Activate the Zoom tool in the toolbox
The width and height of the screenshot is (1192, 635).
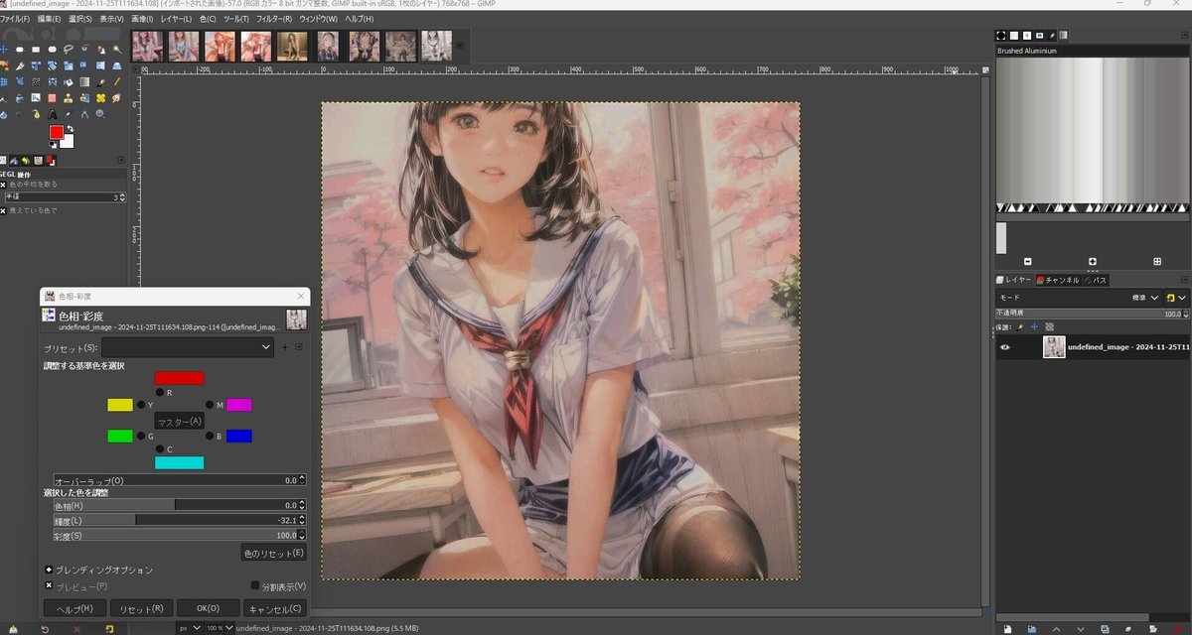click(100, 114)
